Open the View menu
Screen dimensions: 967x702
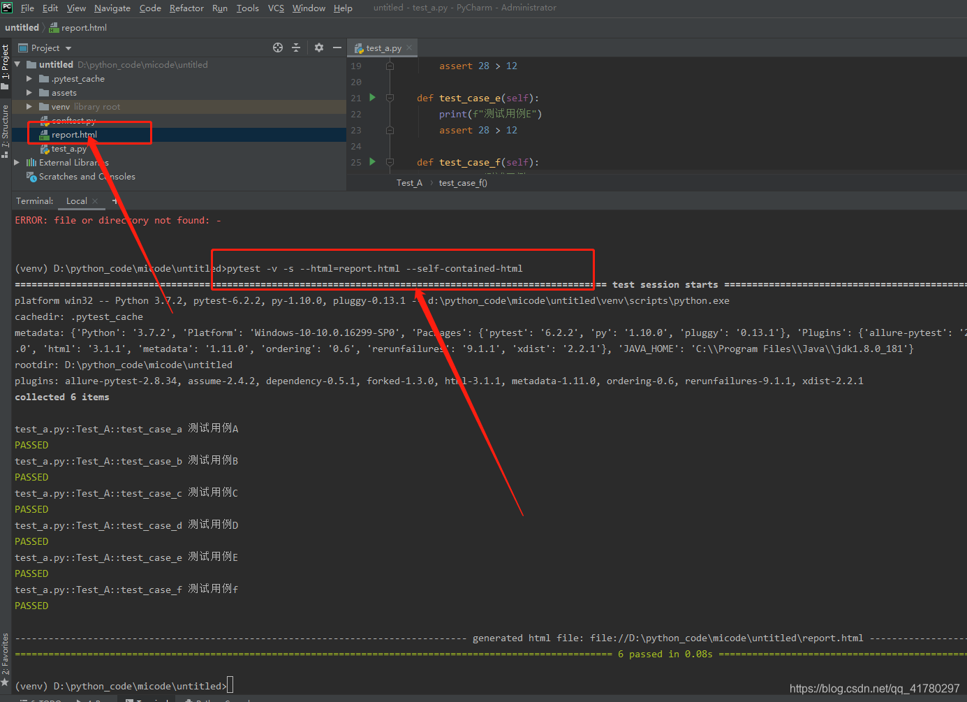(x=76, y=8)
